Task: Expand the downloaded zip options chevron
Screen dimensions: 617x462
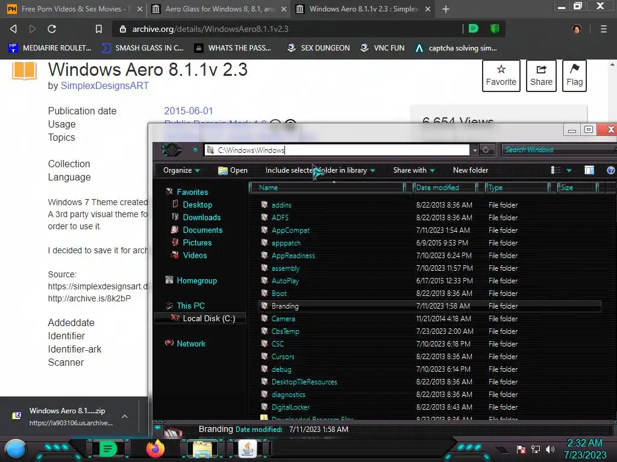Action: (x=124, y=416)
